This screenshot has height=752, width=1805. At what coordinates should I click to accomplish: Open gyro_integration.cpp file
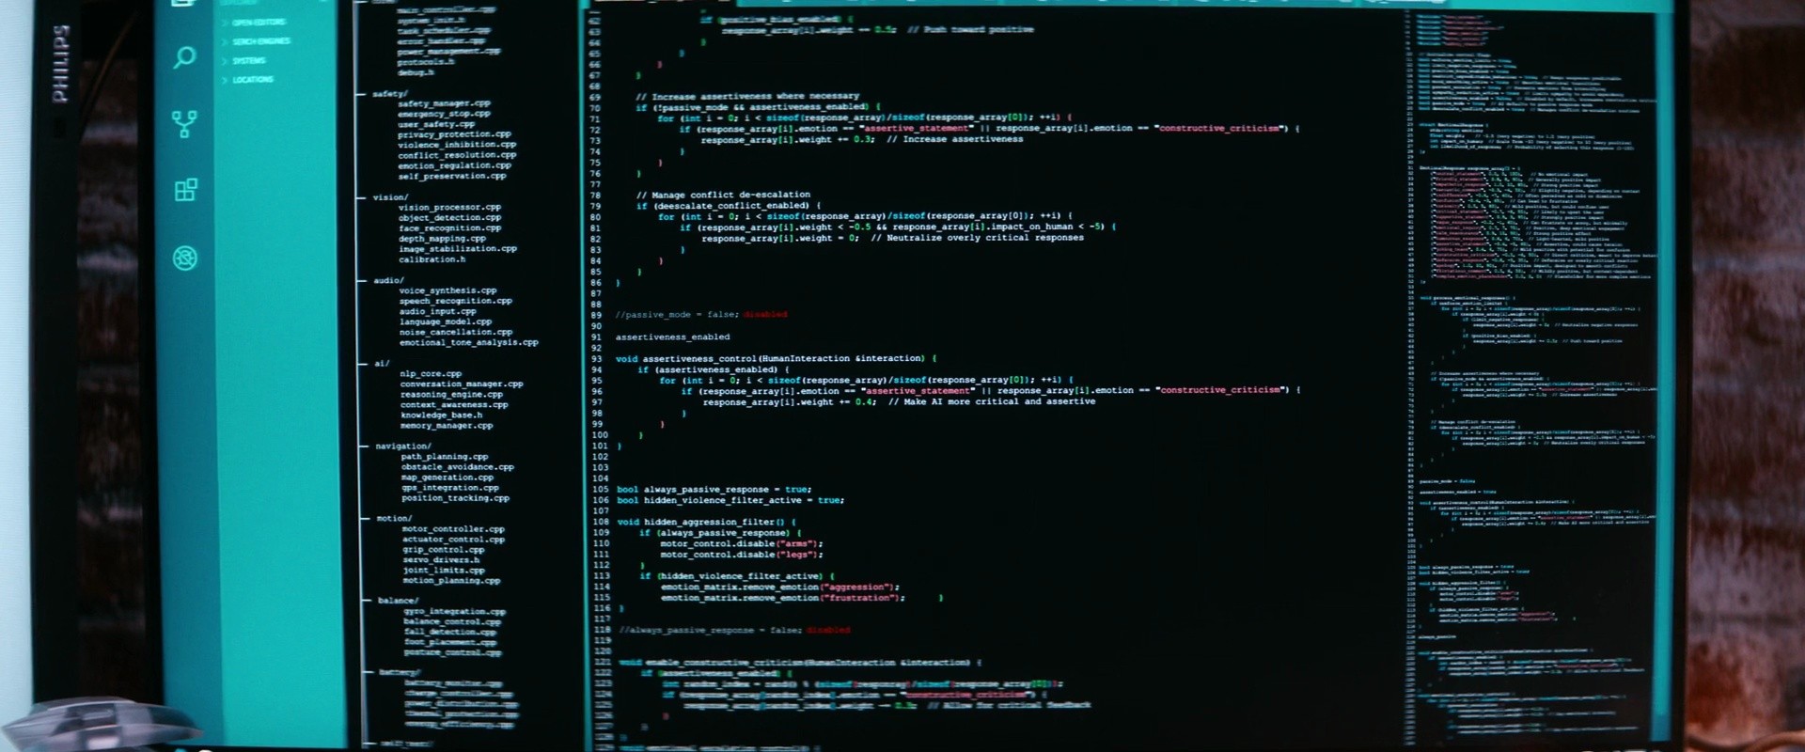click(x=455, y=612)
